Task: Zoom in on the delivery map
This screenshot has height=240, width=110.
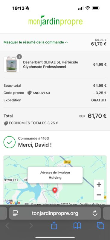Action: 99,184
